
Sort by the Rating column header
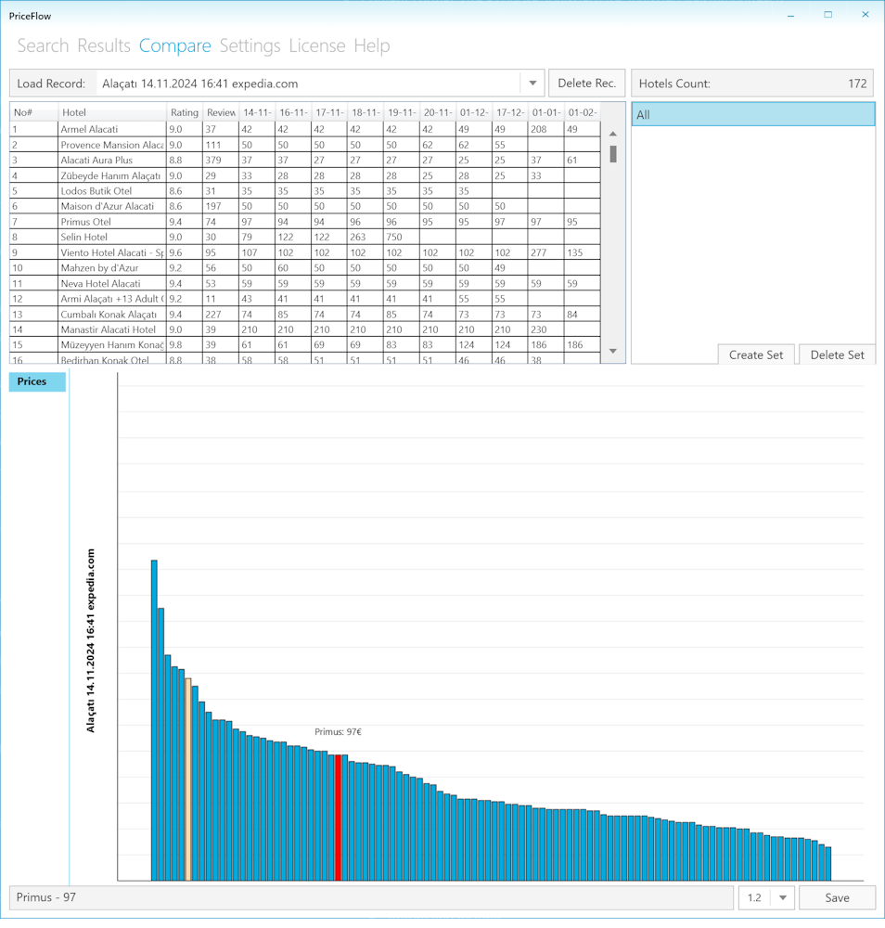184,112
